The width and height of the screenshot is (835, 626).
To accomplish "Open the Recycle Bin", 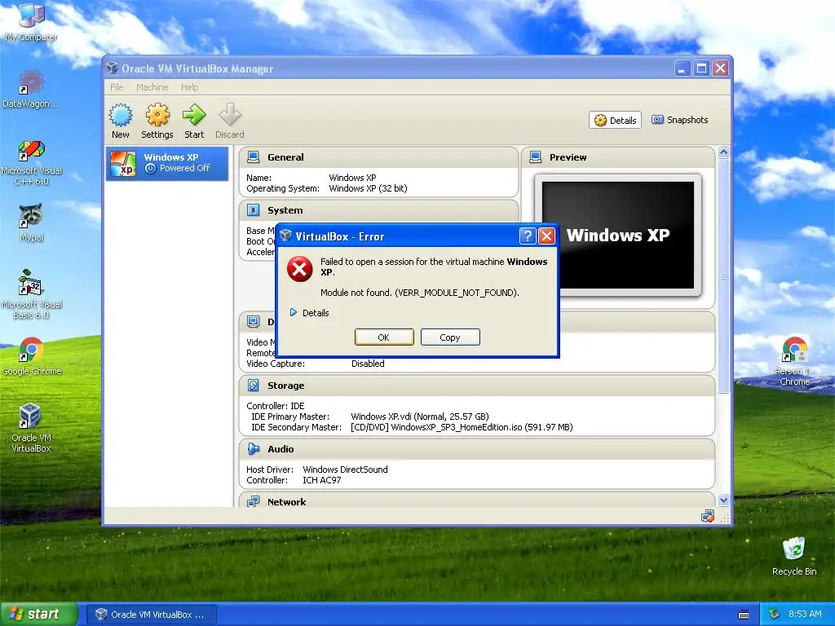I will tap(794, 556).
